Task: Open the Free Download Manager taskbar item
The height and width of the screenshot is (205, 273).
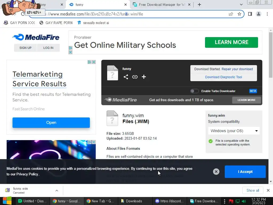Action: [x=204, y=201]
